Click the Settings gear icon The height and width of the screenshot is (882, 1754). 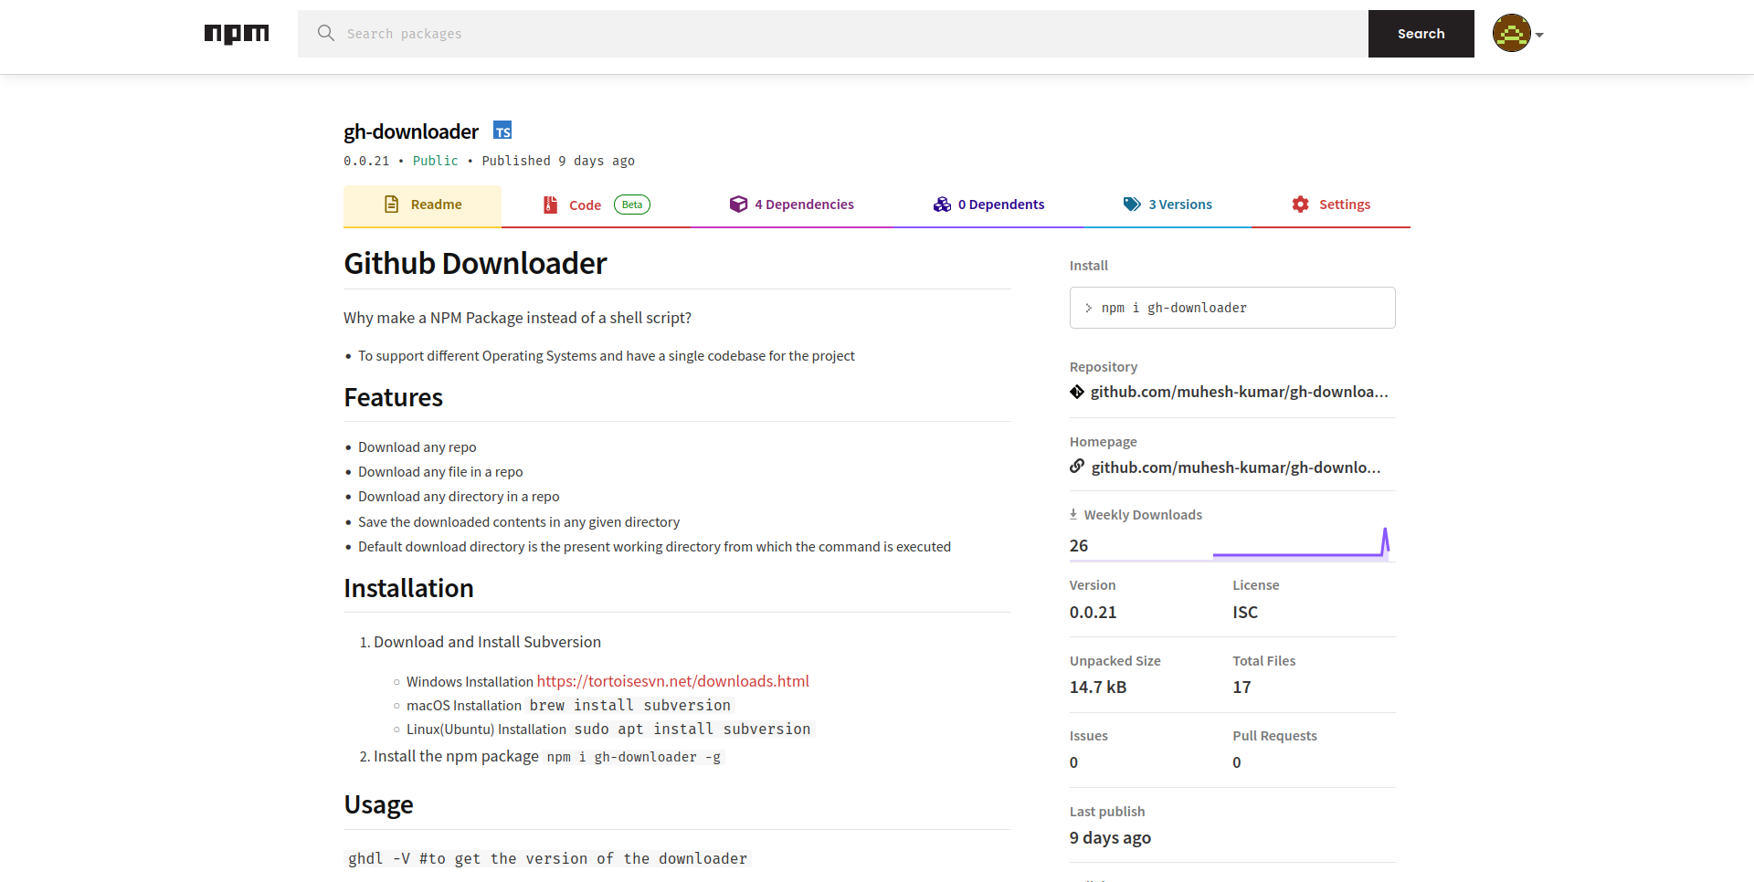point(1301,205)
